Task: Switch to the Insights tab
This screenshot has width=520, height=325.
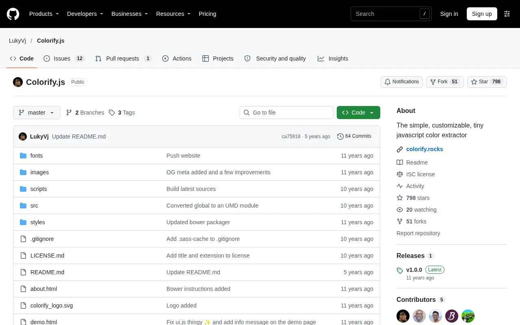Action: [x=333, y=58]
